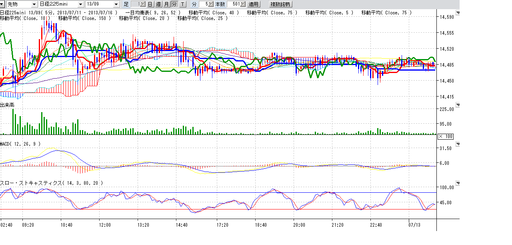Click the 適用 apply button
Viewport: 512px width, 245px height.
tap(253, 4)
